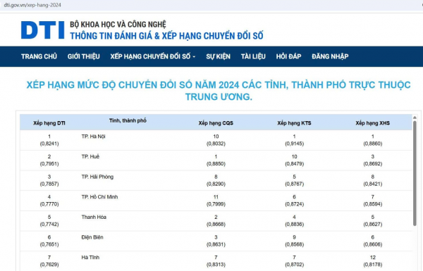
Task: Select the TP. Hà Nội row name
Action: 93,137
